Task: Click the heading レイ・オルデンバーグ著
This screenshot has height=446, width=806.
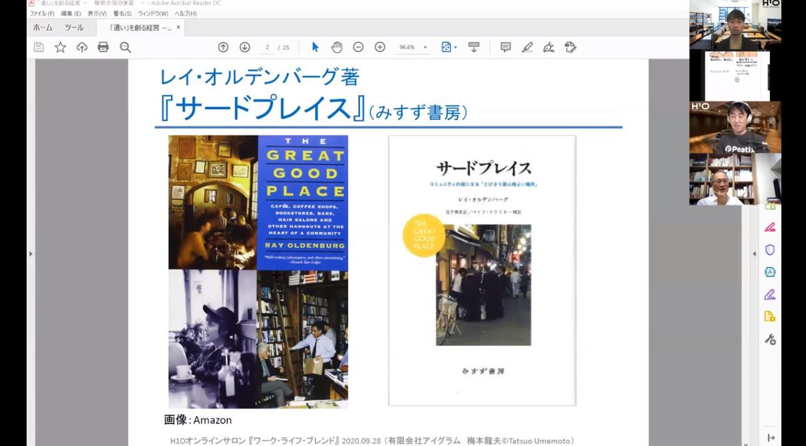Action: coord(260,77)
